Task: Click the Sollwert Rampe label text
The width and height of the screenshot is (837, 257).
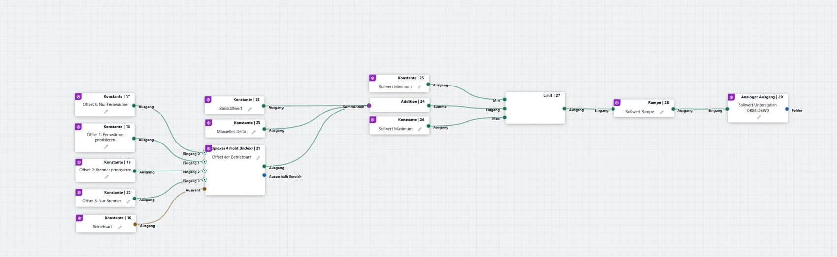Action: pos(640,112)
